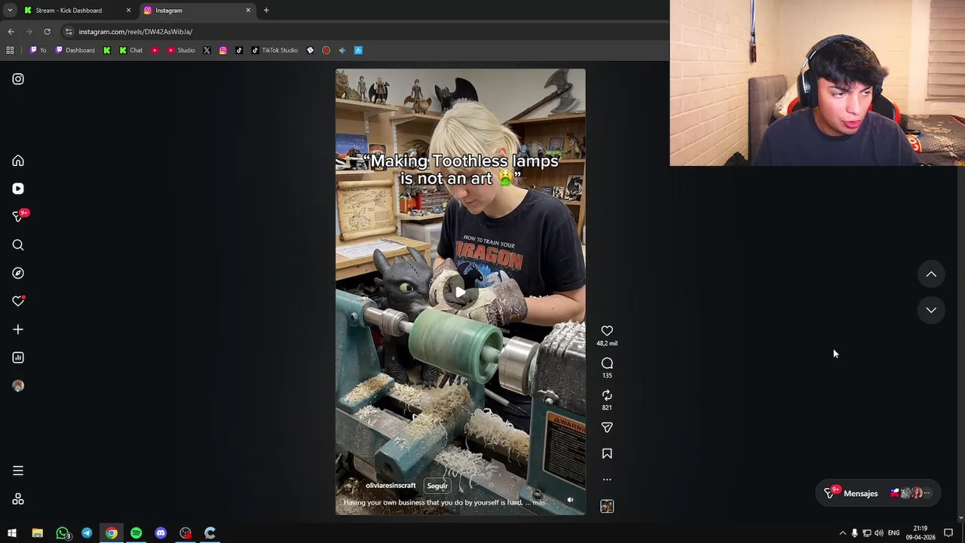Open the TikTok Studio bookmark
This screenshot has width=965, height=543.
[x=274, y=51]
